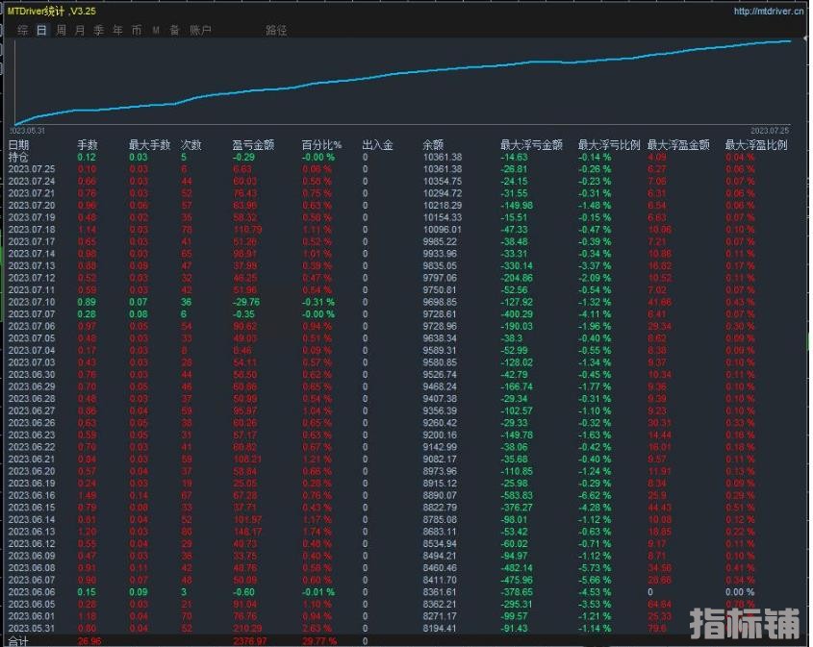Switch to the 账户 account tab

coord(200,30)
